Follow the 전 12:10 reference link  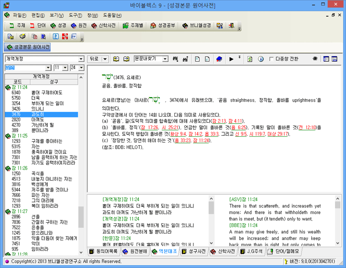point(307,127)
